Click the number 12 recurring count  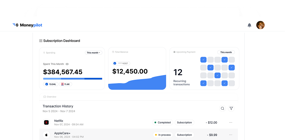(178, 73)
